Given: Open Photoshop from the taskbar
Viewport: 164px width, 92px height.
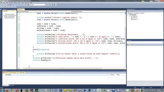Looking at the screenshot, I should click(61, 90).
